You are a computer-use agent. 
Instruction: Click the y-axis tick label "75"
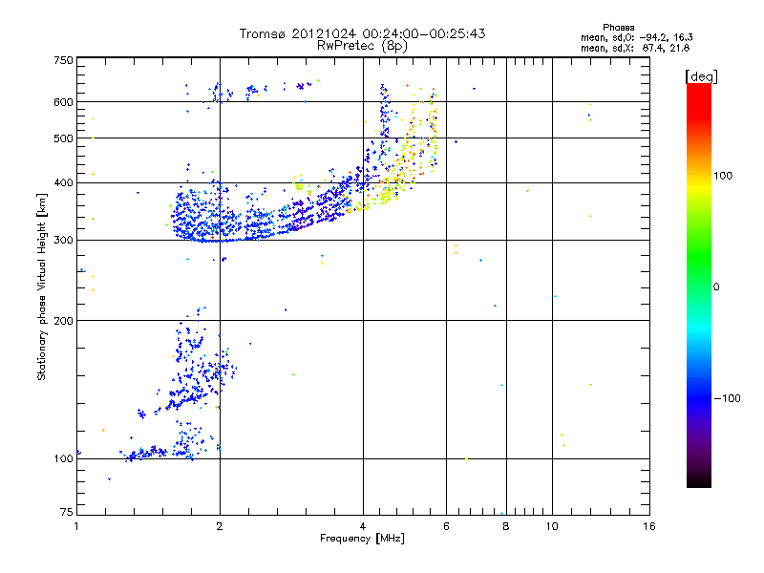[x=66, y=512]
